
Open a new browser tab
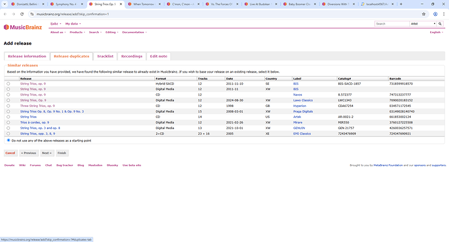[401, 5]
